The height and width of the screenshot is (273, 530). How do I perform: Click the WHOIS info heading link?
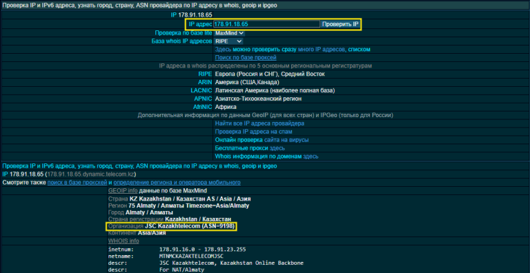[124, 241]
